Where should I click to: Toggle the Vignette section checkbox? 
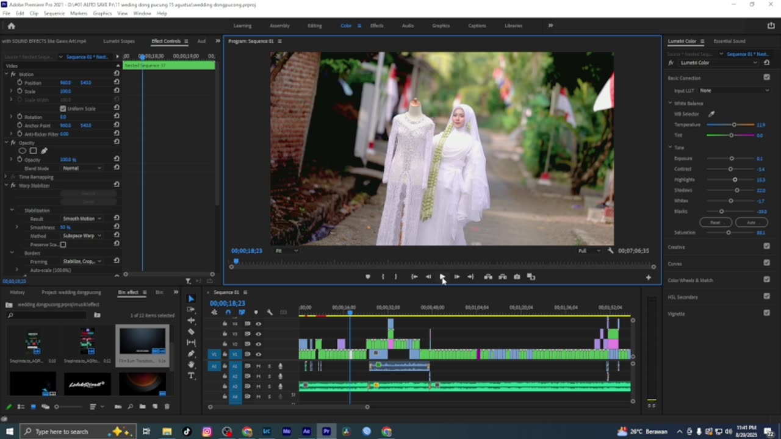(x=767, y=313)
